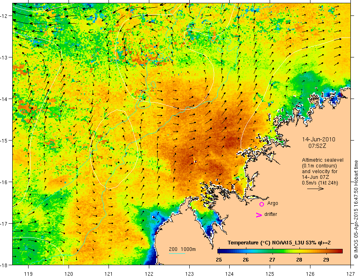This screenshot has height=277, width=359.
Task: Click the longitude label 126
Action: [x=310, y=274]
